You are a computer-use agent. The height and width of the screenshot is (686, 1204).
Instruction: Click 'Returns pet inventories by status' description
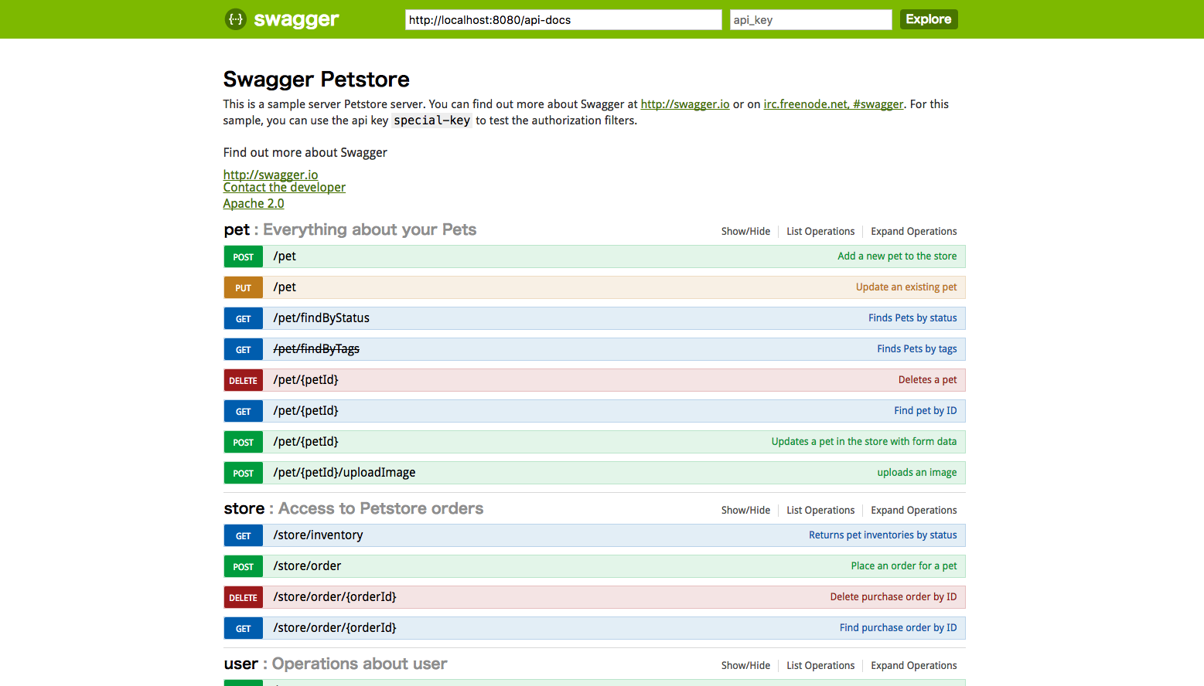coord(883,535)
